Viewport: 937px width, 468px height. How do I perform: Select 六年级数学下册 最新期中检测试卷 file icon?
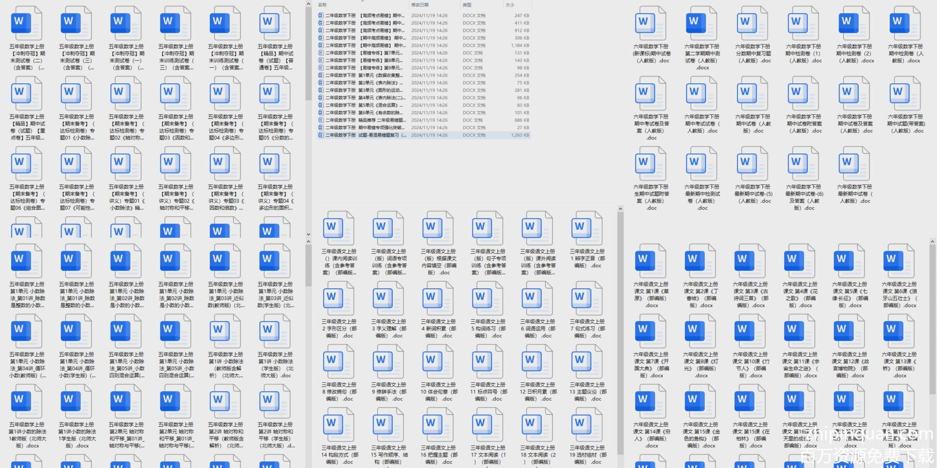pos(701,163)
